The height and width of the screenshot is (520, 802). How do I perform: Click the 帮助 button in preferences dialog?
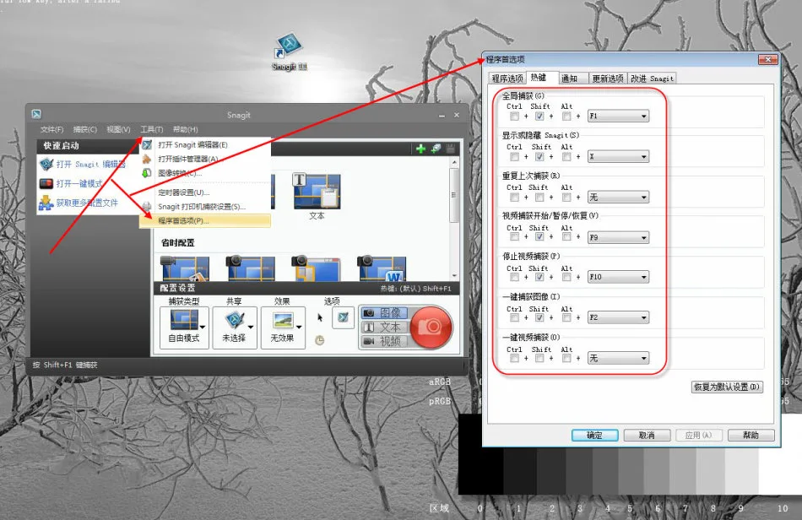pyautogui.click(x=751, y=435)
